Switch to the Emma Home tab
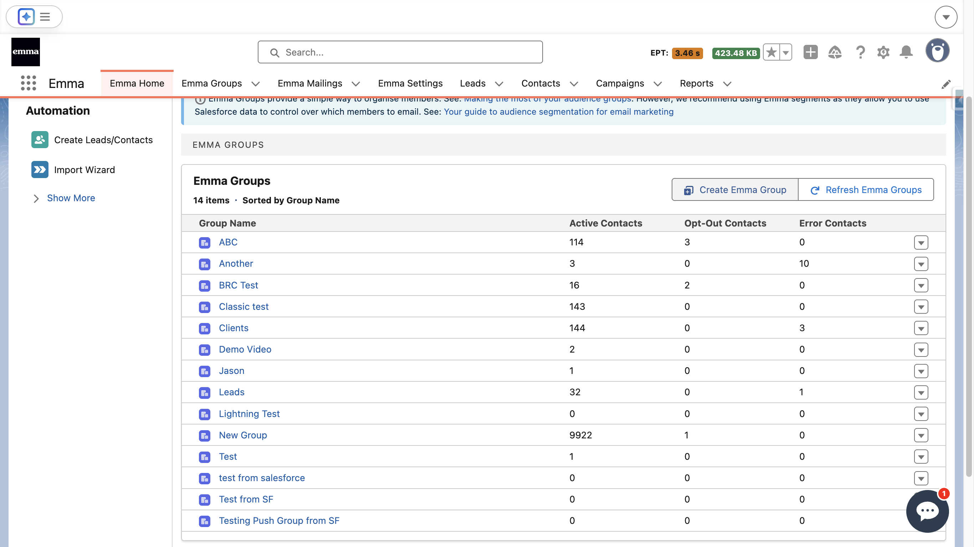Screen dimensions: 974x547 (x=137, y=83)
